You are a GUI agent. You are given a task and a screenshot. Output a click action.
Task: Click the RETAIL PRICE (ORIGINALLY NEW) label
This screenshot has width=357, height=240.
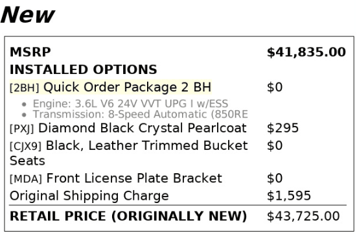coord(128,216)
